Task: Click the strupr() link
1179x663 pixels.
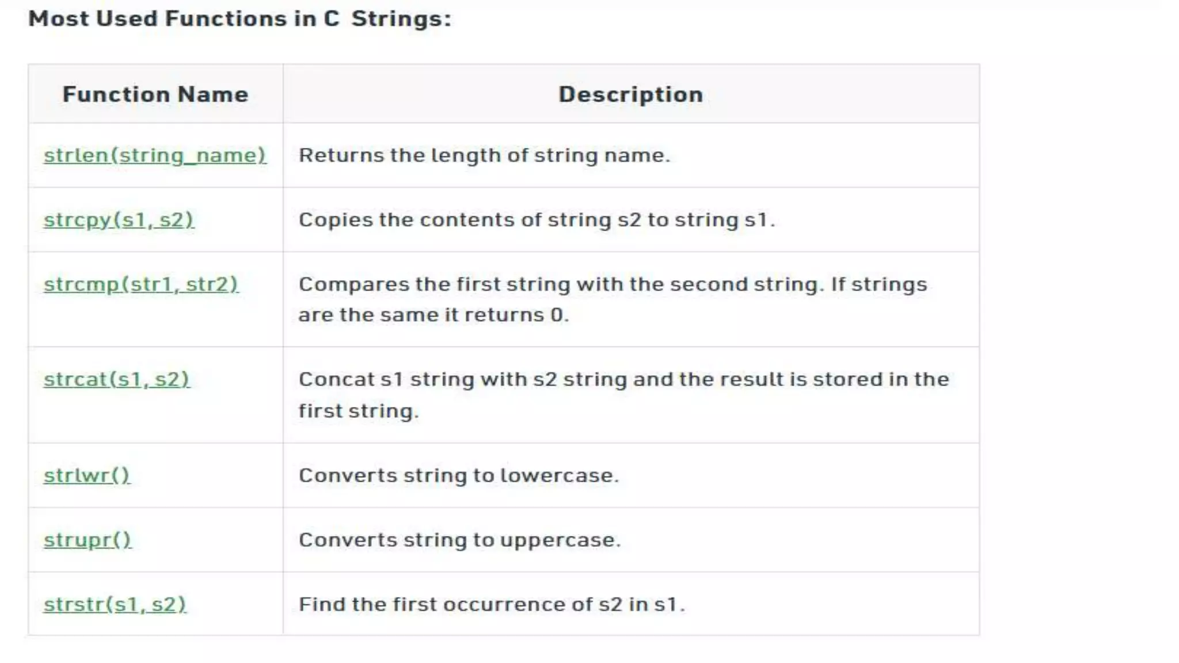Action: tap(88, 540)
